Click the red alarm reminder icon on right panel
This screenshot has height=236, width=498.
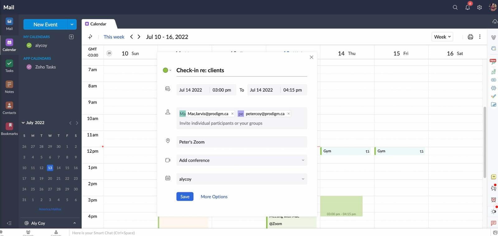[x=493, y=200]
